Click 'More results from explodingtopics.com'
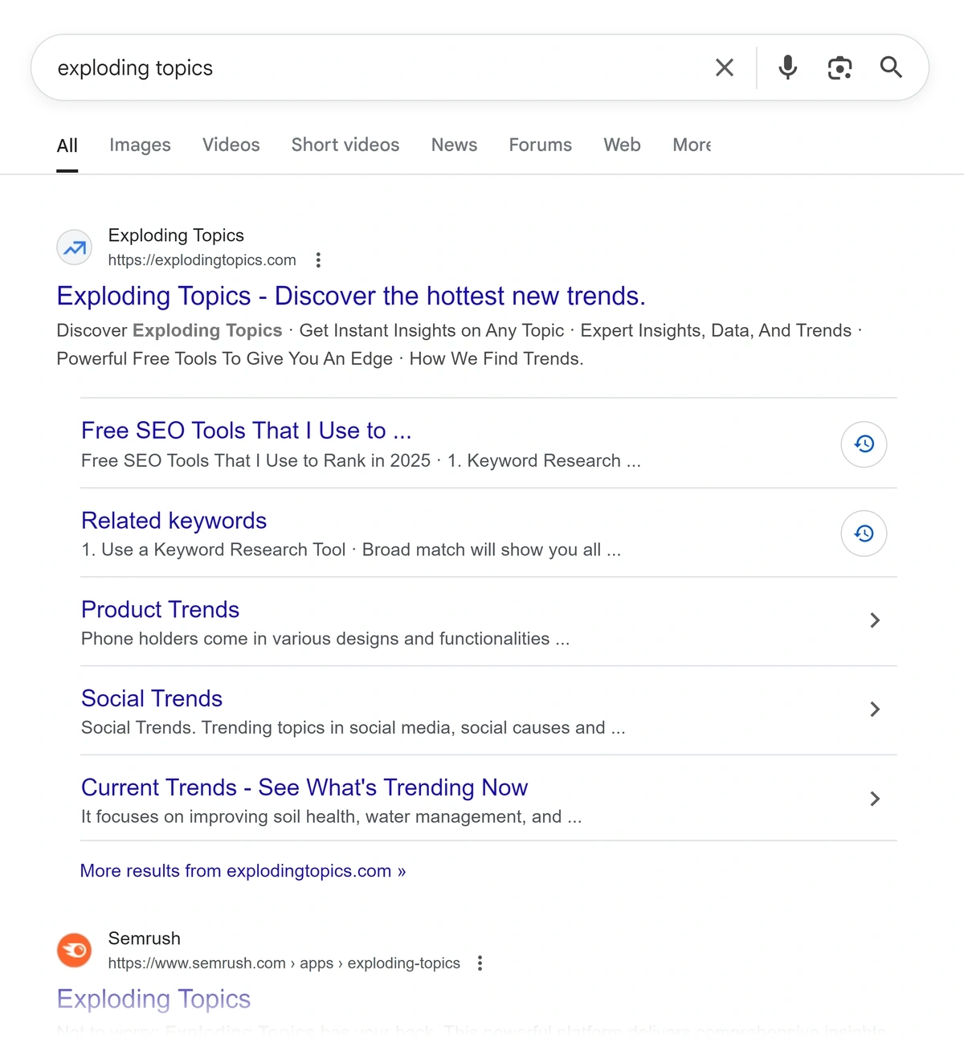The image size is (964, 1043). point(243,871)
